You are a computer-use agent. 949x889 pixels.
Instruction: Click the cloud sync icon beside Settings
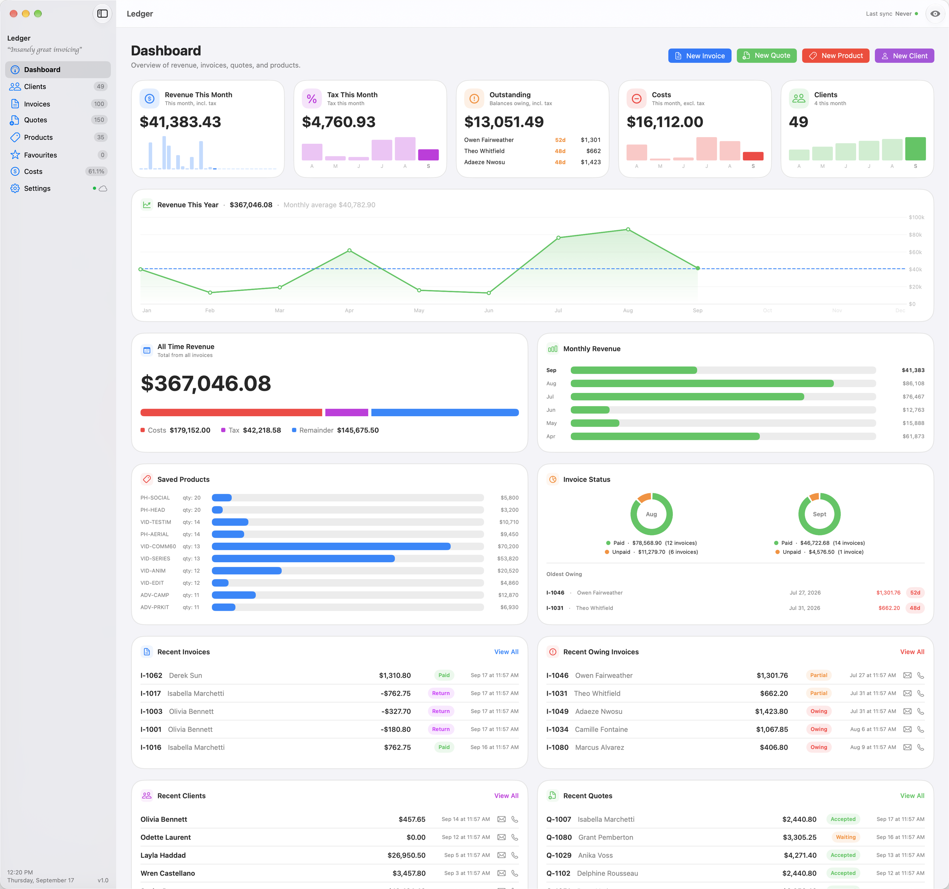tap(103, 188)
